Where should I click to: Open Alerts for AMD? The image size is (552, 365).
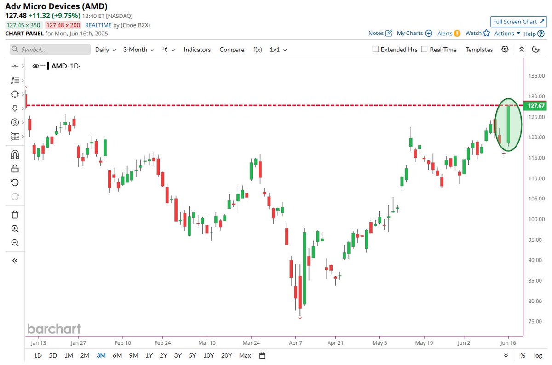[449, 33]
